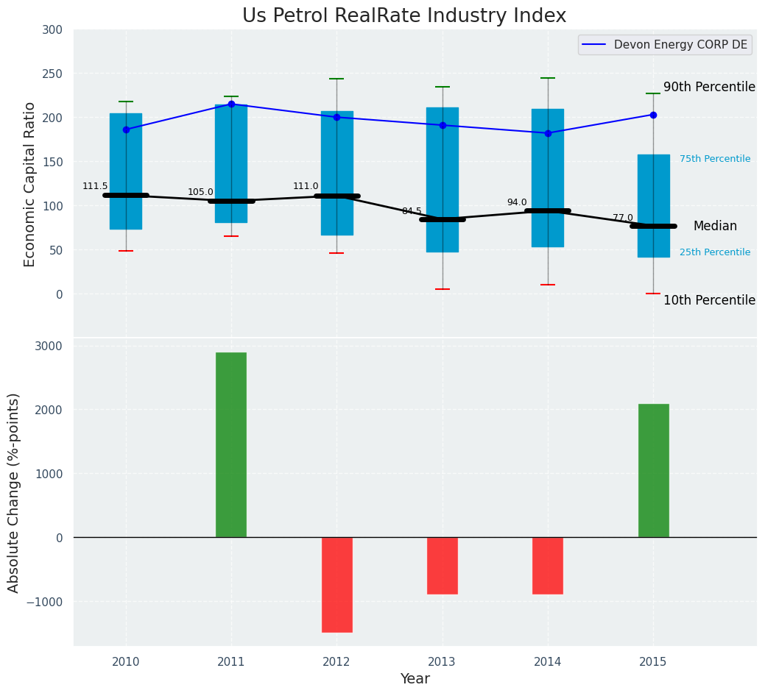Click the 2012 x-axis tick label
This screenshot has width=765, height=693.
(336, 662)
